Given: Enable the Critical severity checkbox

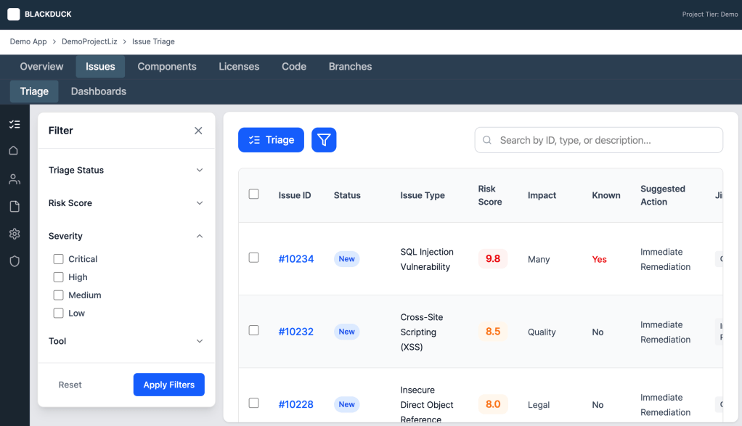Looking at the screenshot, I should (59, 259).
